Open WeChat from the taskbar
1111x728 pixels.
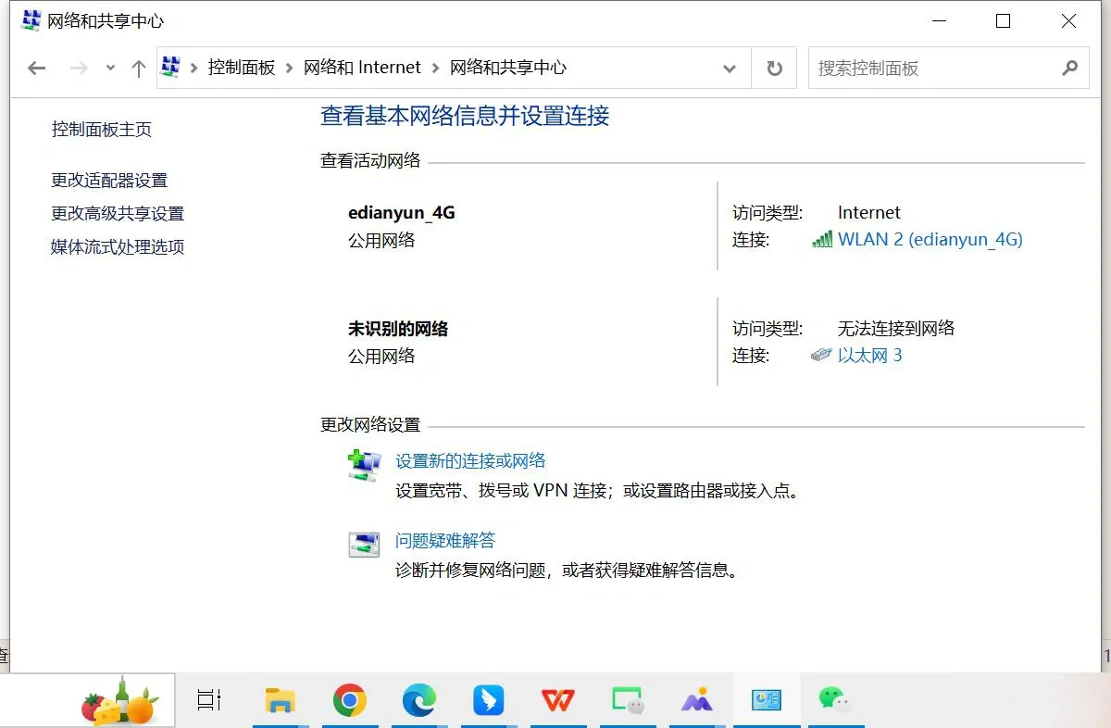834,701
